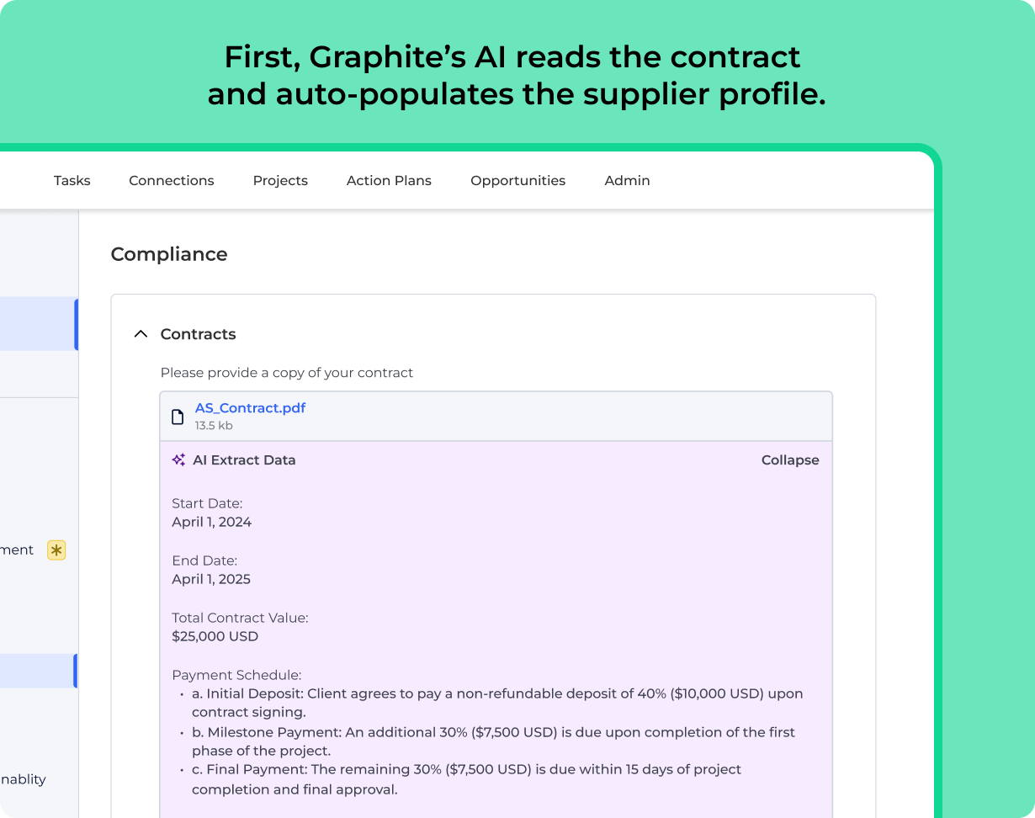Open Action Plans
The width and height of the screenshot is (1035, 818).
389,180
